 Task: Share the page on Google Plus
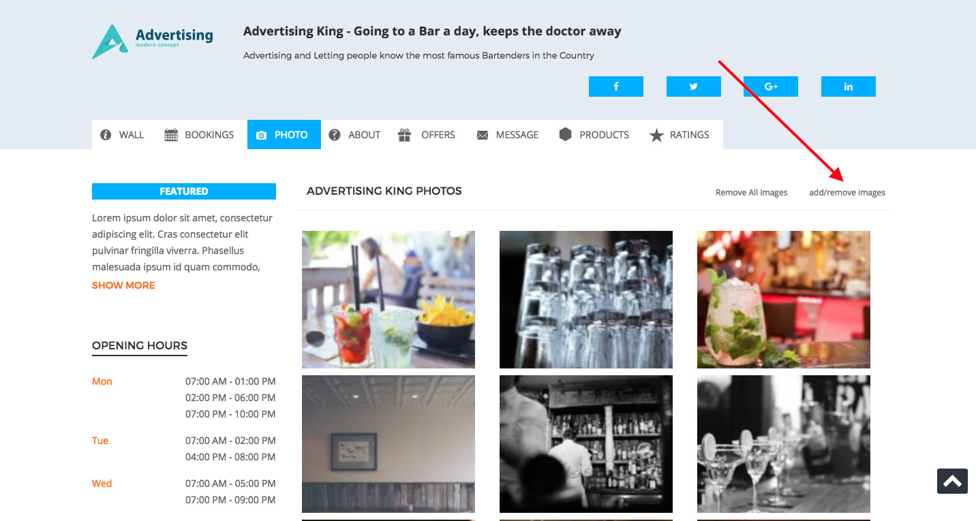click(x=770, y=86)
